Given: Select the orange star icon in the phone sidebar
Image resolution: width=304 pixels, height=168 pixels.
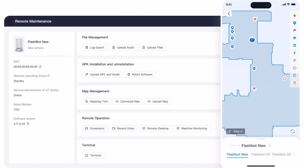Looking at the screenshot, I should tap(295, 16).
